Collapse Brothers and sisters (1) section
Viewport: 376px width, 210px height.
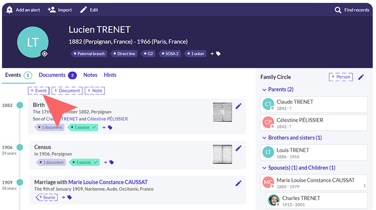coord(264,138)
